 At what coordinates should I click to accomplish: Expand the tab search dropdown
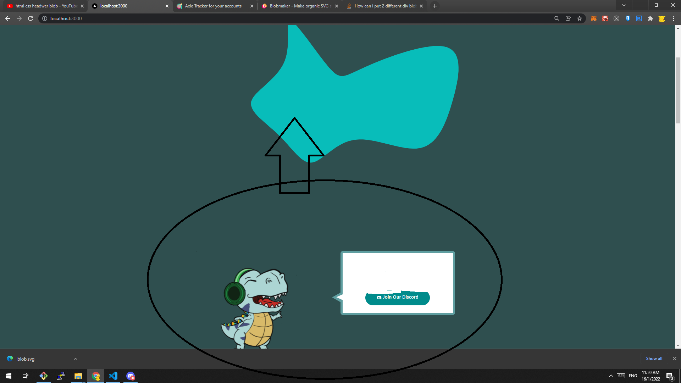624,5
